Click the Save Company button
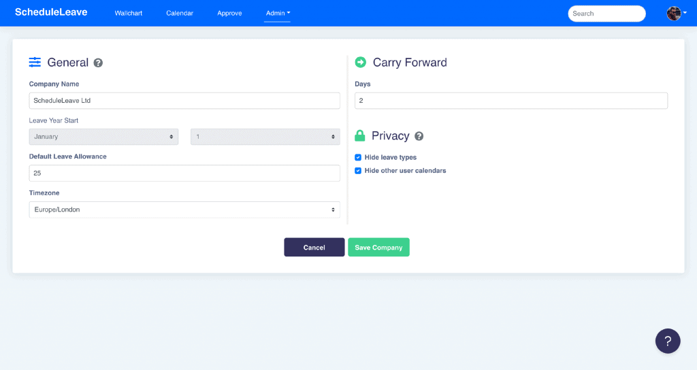This screenshot has height=370, width=697. coord(378,248)
